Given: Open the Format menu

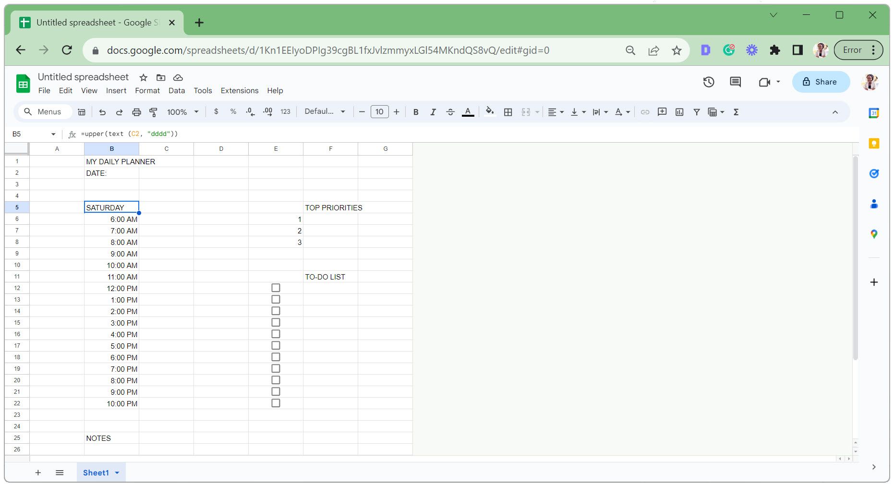Looking at the screenshot, I should (x=147, y=90).
